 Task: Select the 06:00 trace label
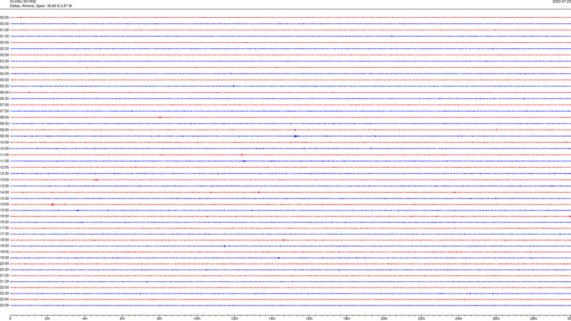tap(4, 93)
